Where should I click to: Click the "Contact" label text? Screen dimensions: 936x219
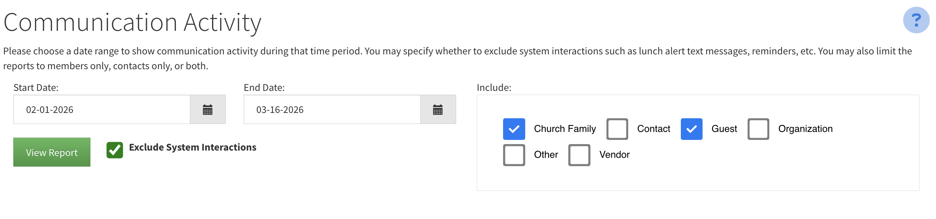coord(653,129)
